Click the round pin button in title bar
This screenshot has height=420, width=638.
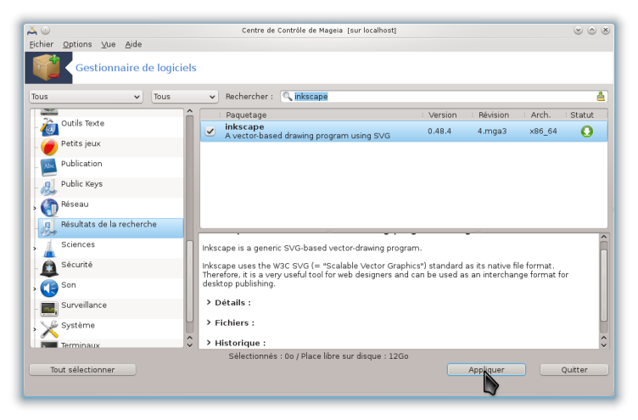point(46,30)
